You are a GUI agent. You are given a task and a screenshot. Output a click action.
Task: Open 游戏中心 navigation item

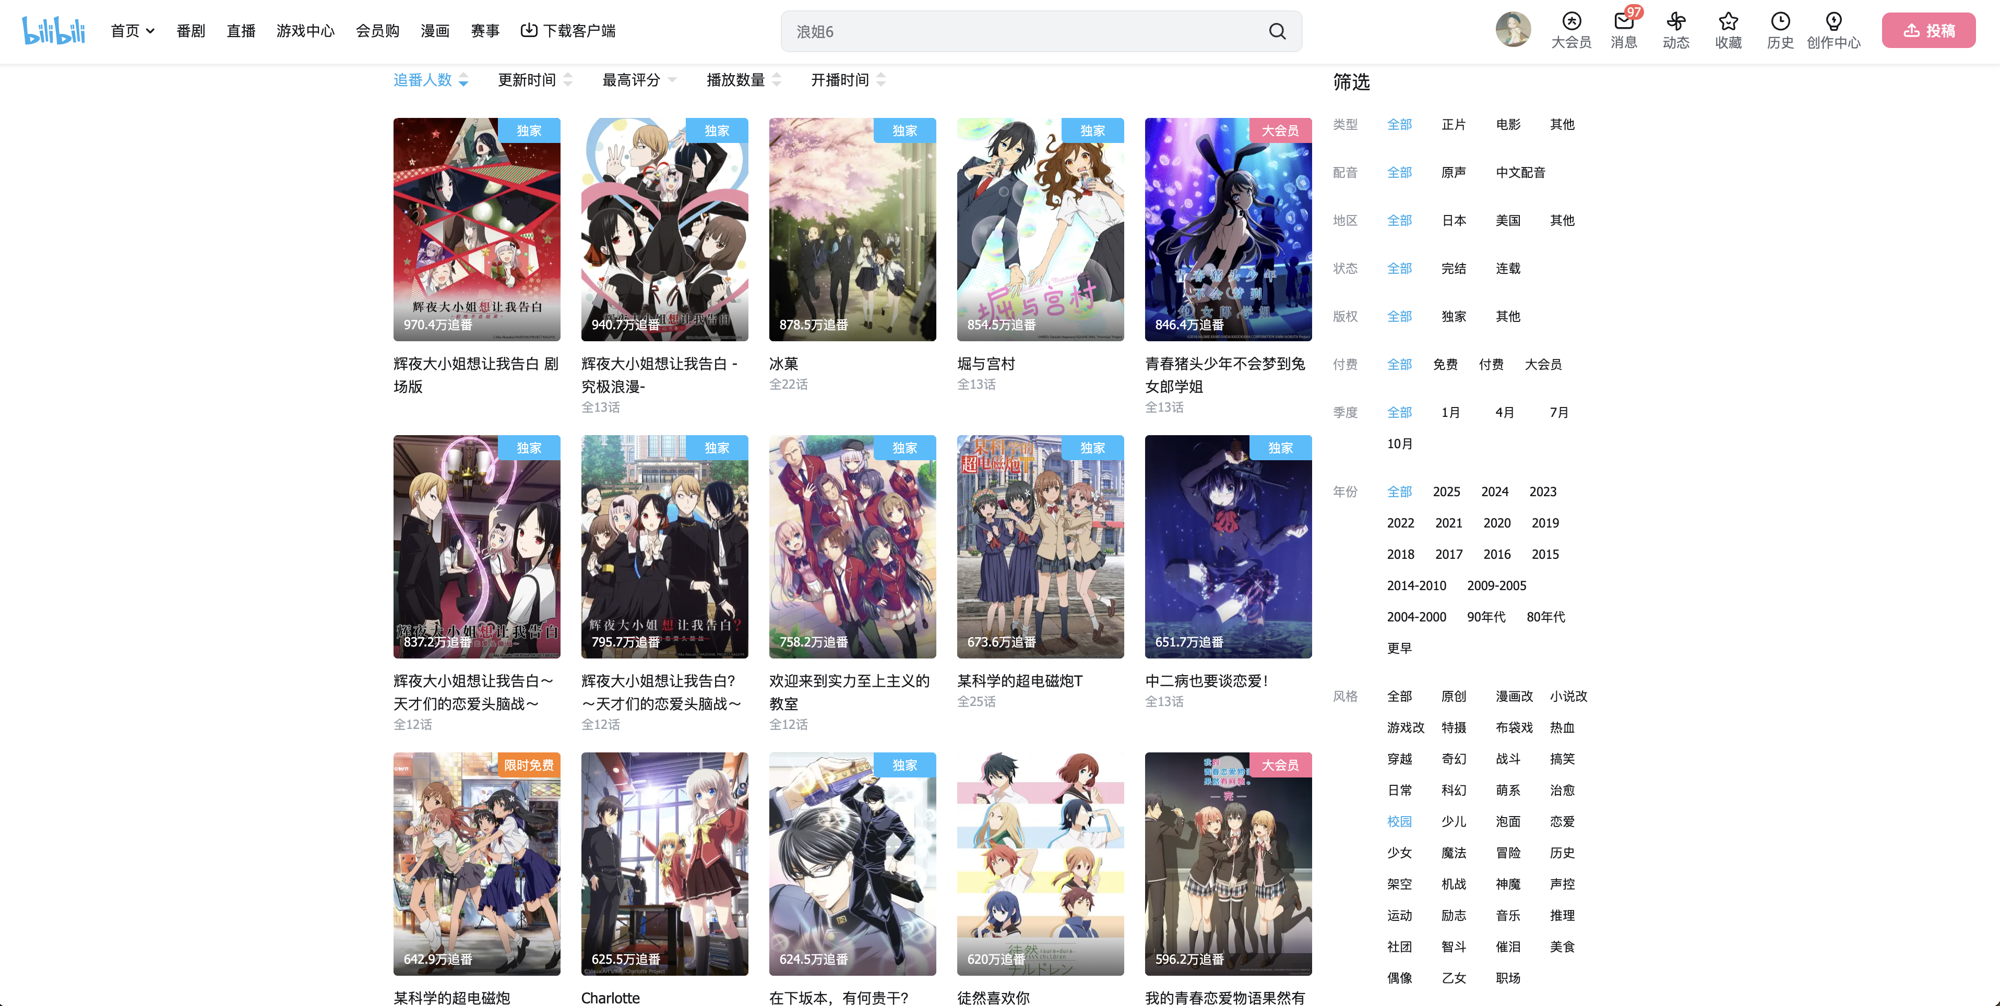pos(305,31)
